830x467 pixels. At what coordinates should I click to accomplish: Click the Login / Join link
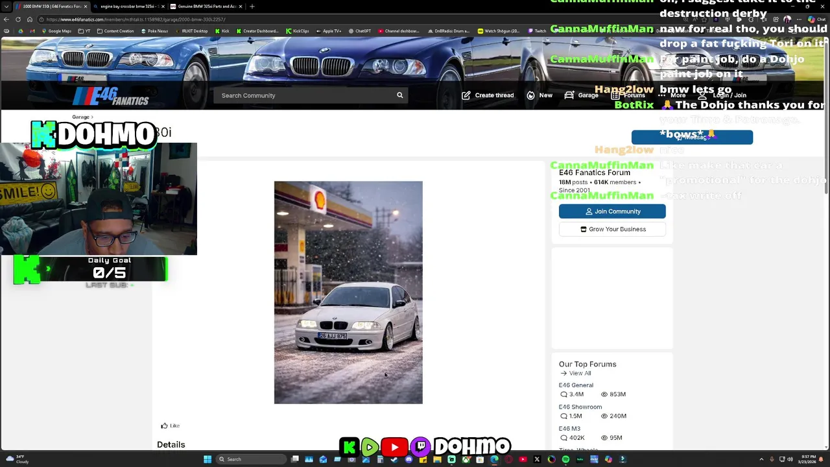tap(729, 95)
